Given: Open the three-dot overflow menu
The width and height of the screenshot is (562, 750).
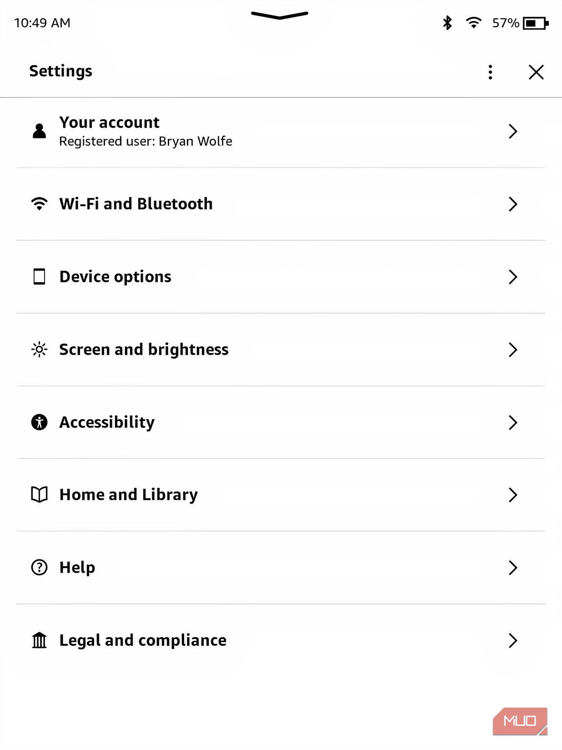Looking at the screenshot, I should pyautogui.click(x=490, y=72).
